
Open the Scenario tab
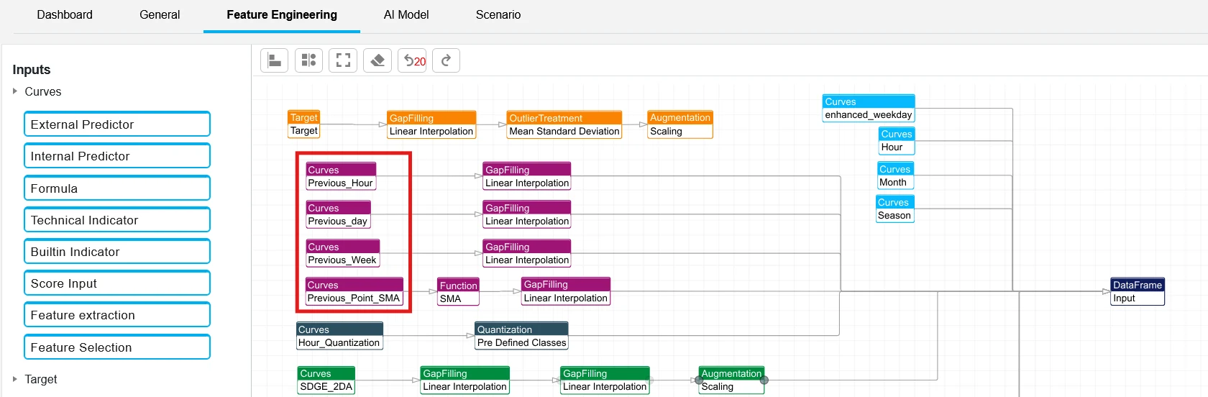[x=498, y=15]
